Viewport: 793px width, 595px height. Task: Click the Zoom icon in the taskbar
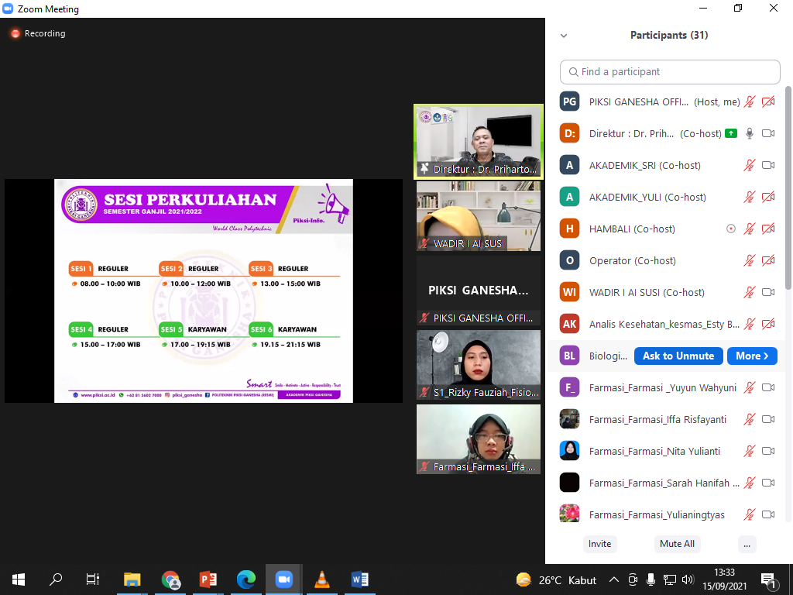pyautogui.click(x=283, y=580)
